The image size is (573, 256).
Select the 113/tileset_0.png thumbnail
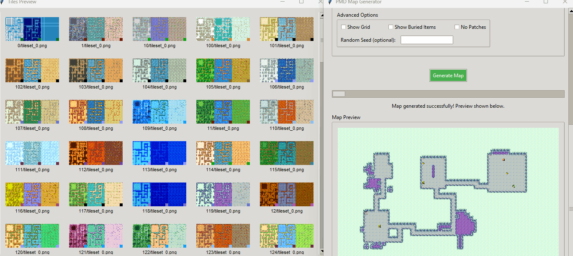pos(159,153)
